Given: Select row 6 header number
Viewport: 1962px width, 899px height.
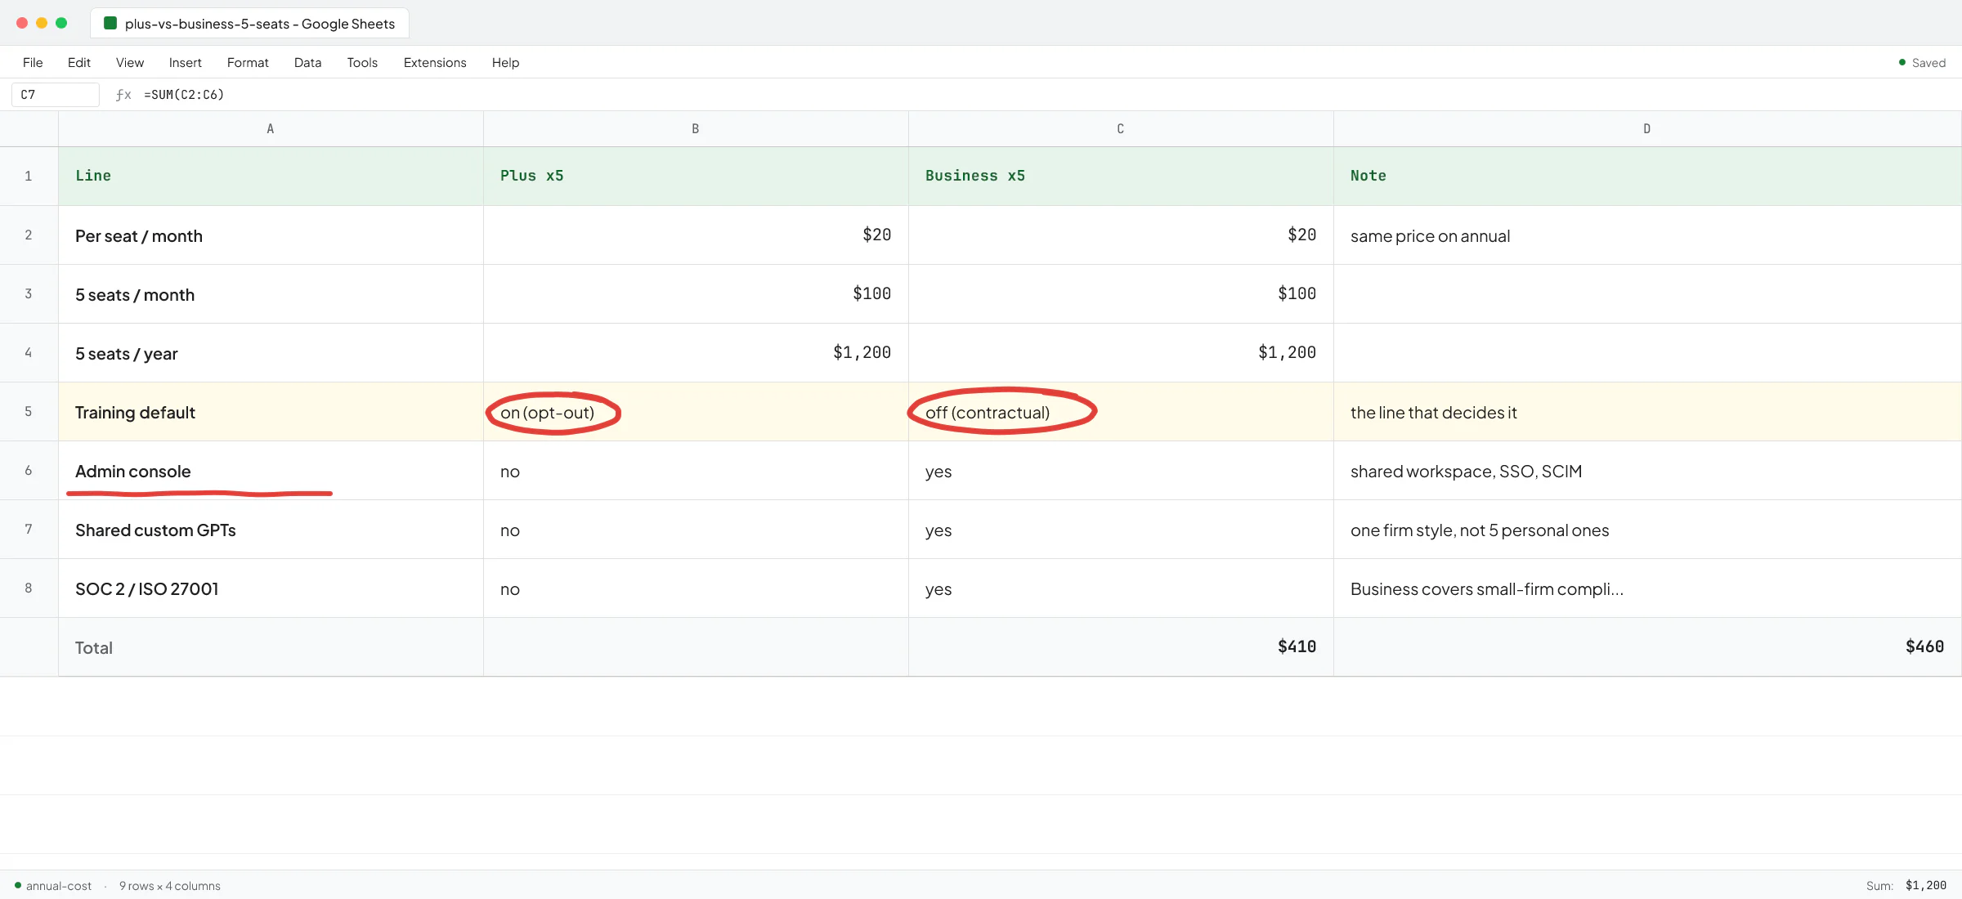Looking at the screenshot, I should pos(29,471).
